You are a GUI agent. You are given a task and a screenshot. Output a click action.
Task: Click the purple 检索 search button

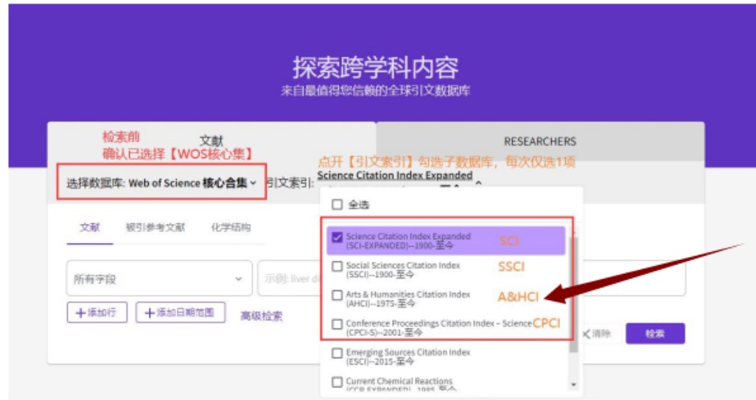point(655,334)
